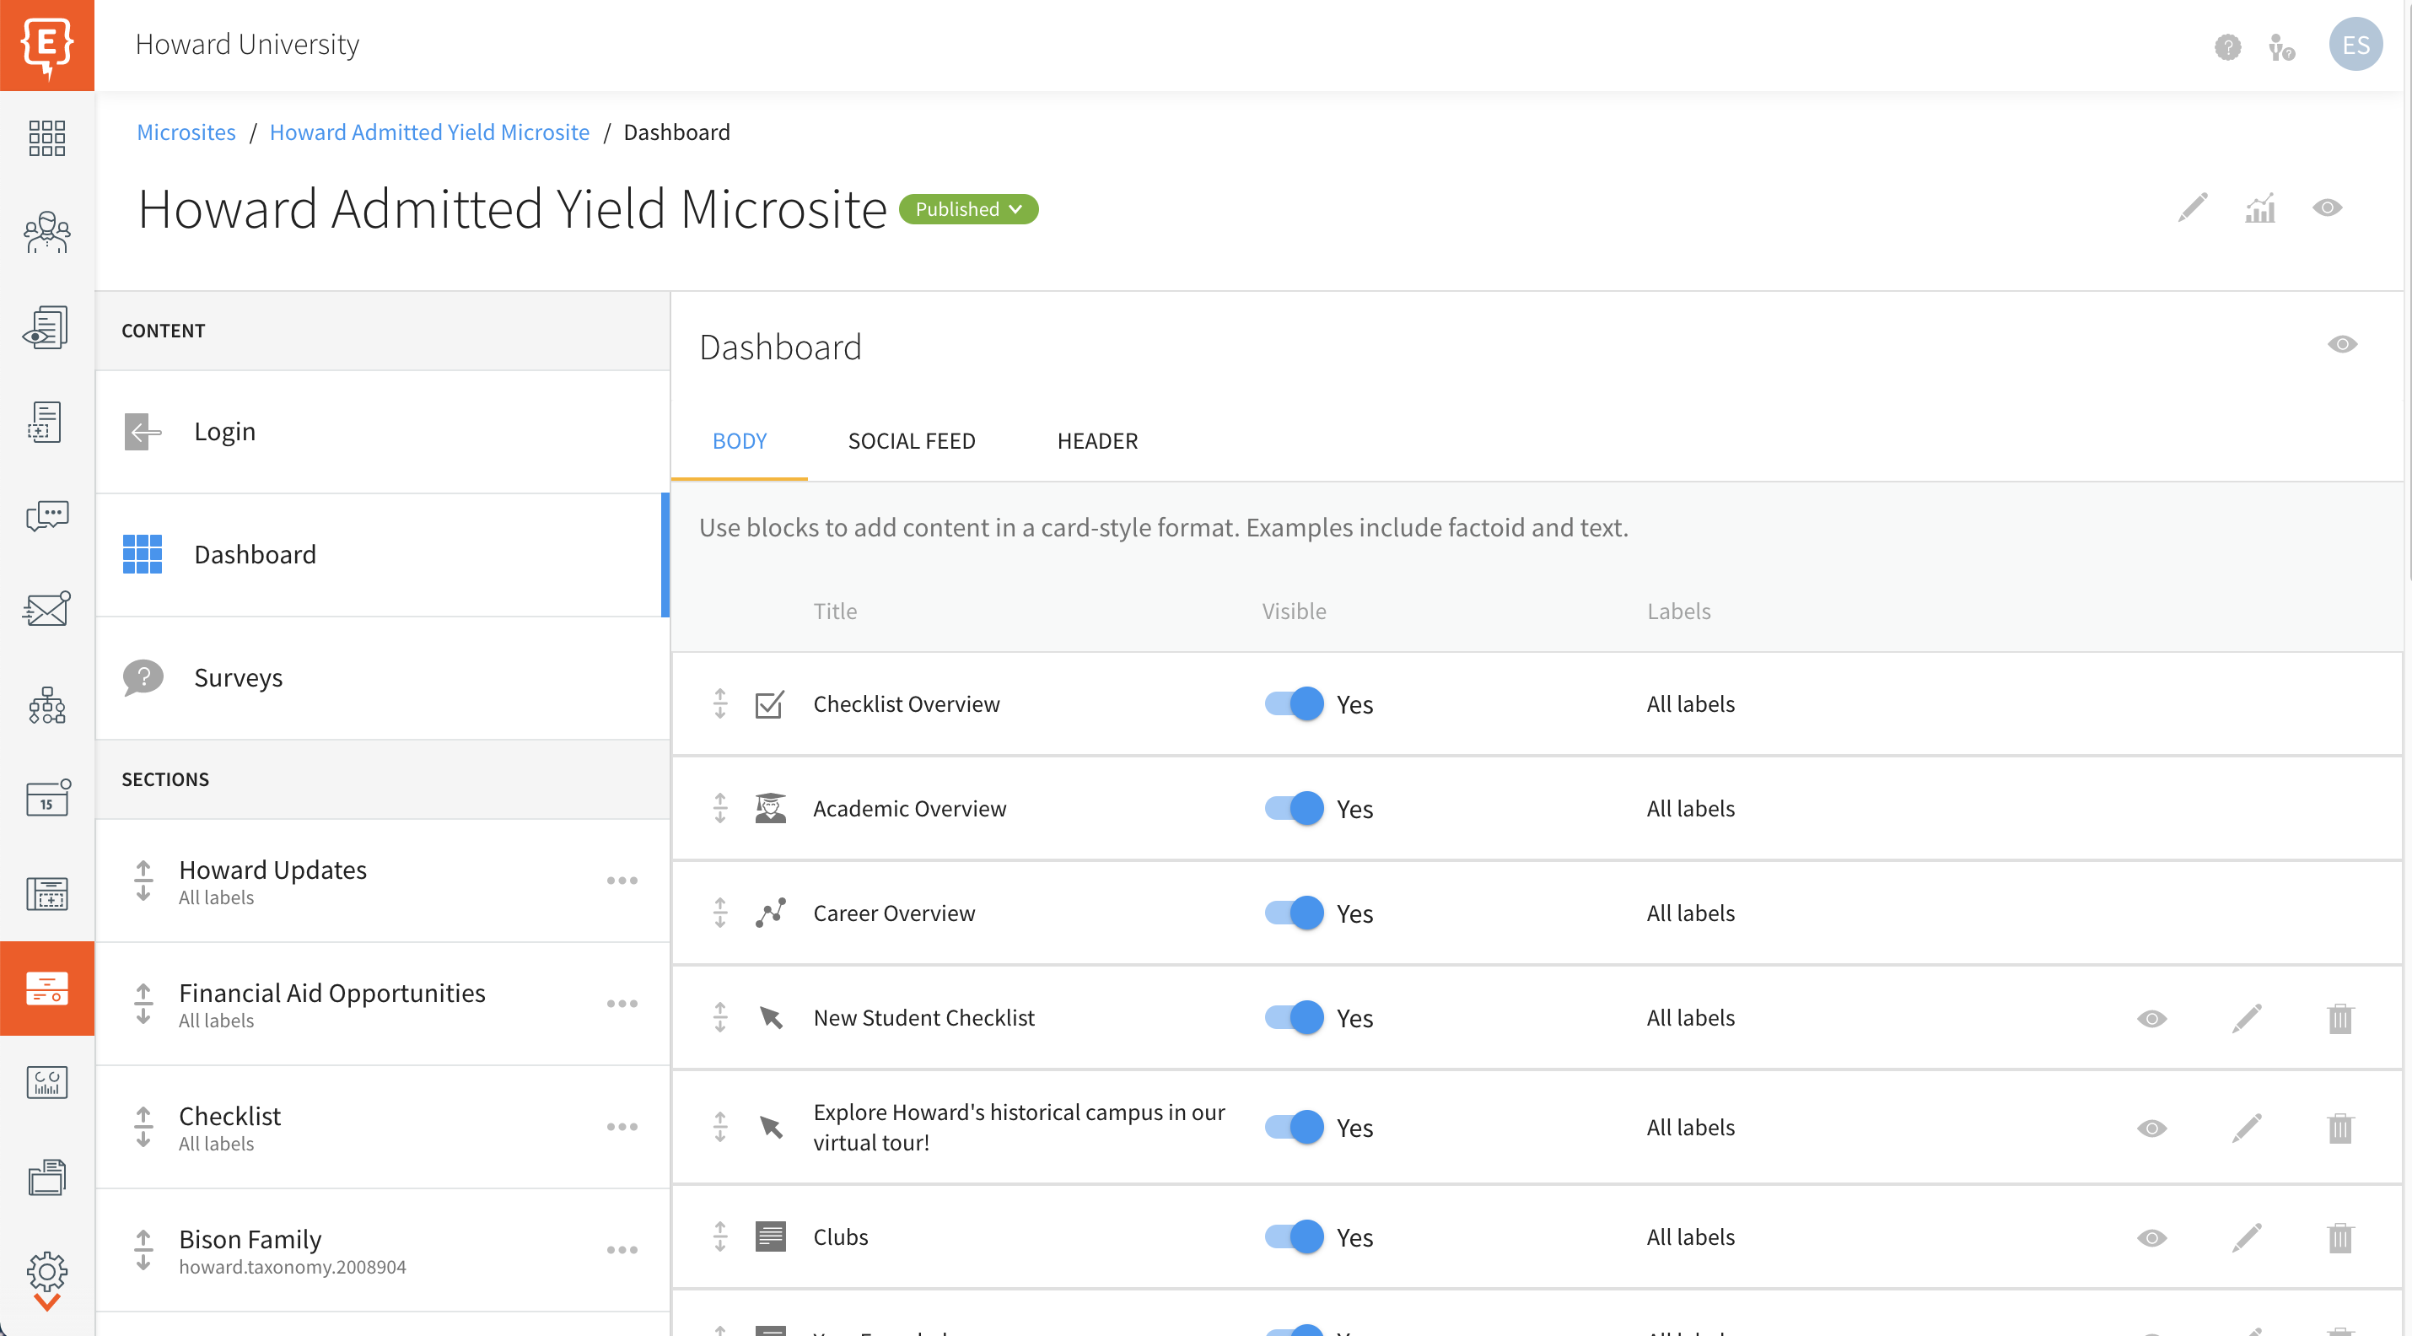The width and height of the screenshot is (2412, 1336).
Task: Navigate to Microsites via the breadcrumb link
Action: point(186,132)
